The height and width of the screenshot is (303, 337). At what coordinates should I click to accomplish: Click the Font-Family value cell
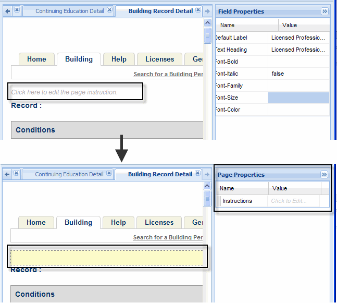[x=298, y=86]
